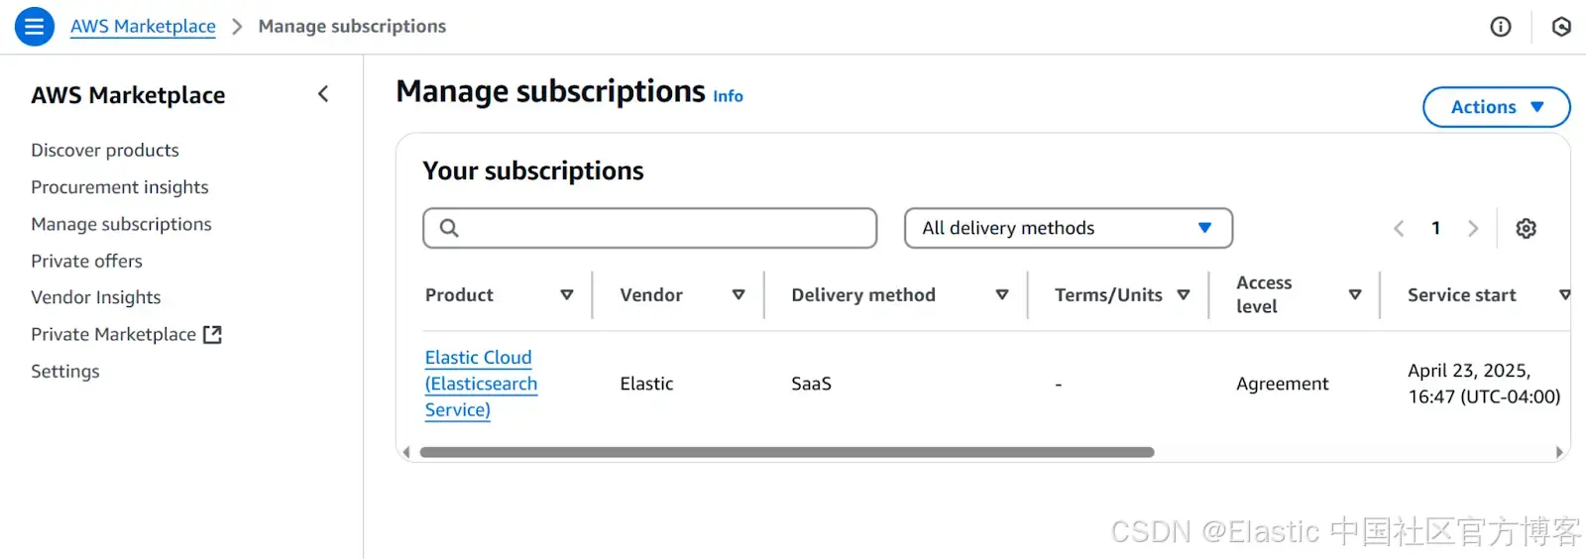Expand the Actions dropdown button
Image resolution: width=1586 pixels, height=559 pixels.
click(1497, 107)
